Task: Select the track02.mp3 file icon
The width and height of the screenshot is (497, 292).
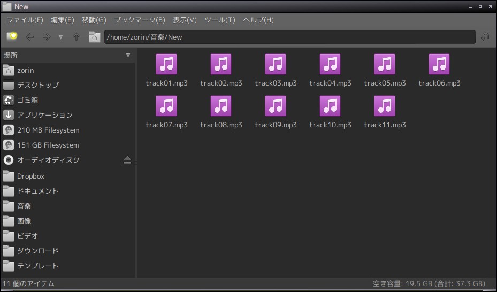Action: [221, 64]
